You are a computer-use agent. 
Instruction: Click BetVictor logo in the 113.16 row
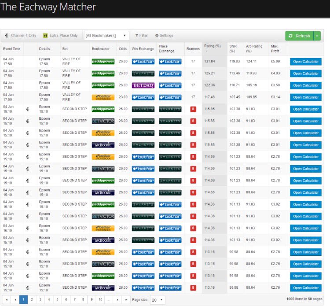click(x=103, y=264)
